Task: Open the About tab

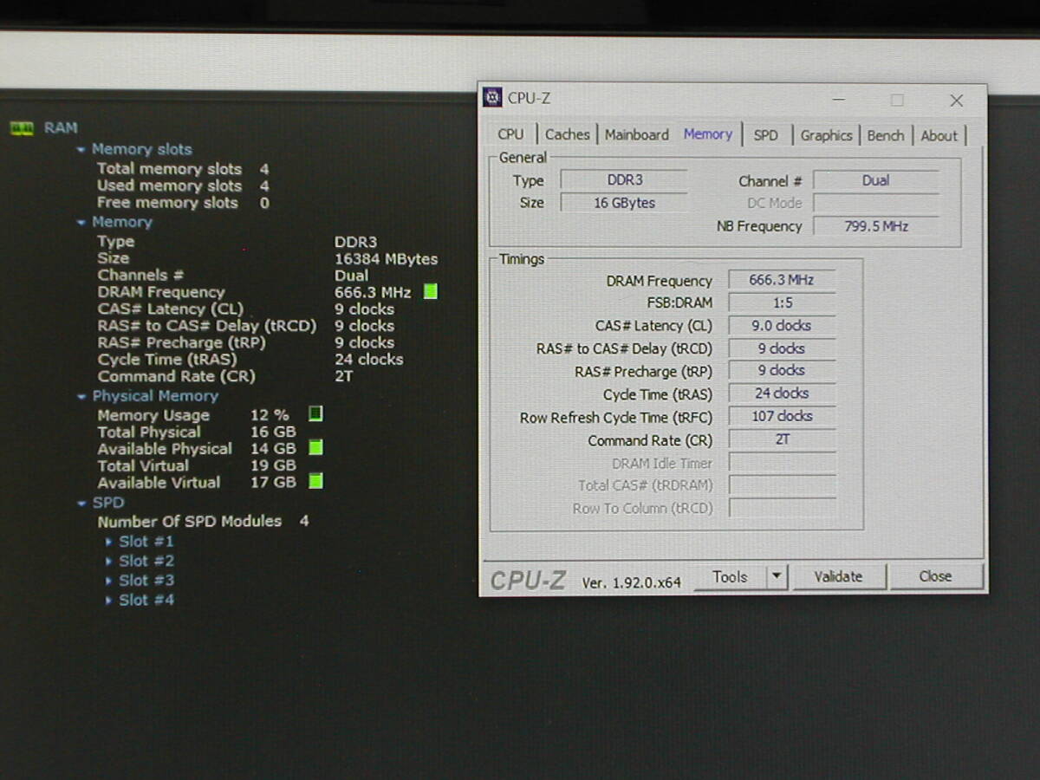Action: point(939,135)
